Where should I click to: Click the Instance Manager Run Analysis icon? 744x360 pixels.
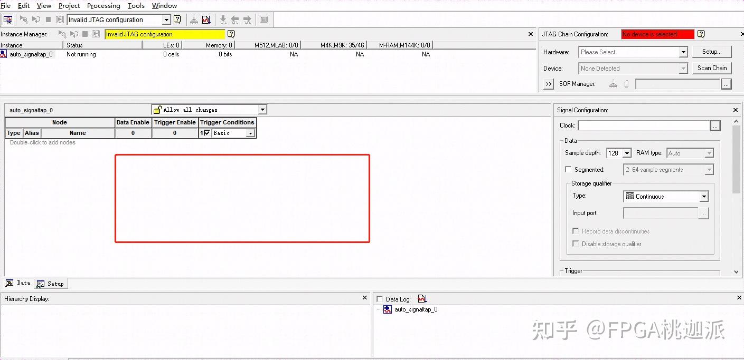click(62, 34)
